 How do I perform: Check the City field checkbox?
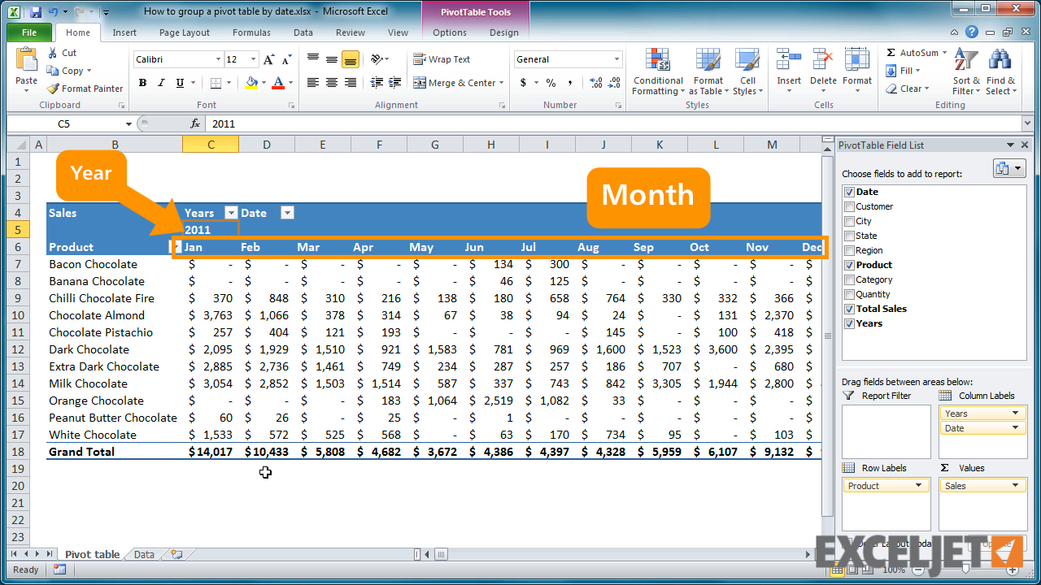(849, 221)
